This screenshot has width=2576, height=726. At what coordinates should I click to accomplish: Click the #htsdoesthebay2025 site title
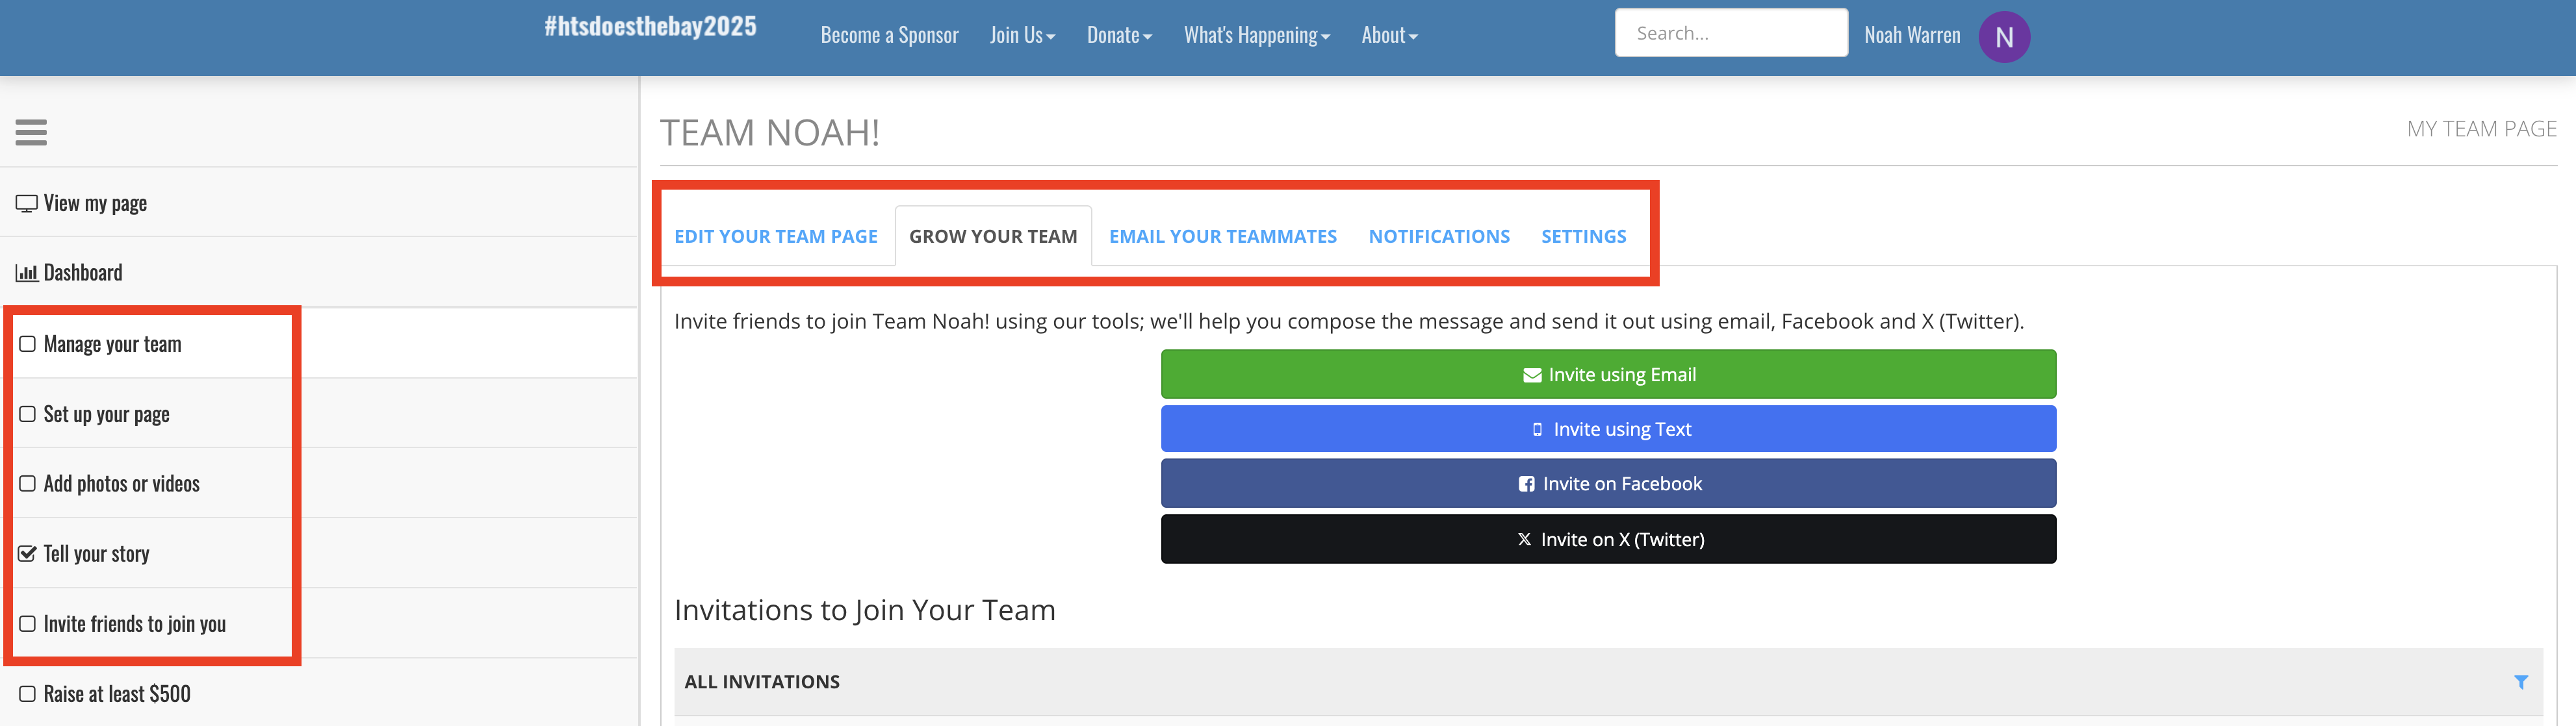650,26
